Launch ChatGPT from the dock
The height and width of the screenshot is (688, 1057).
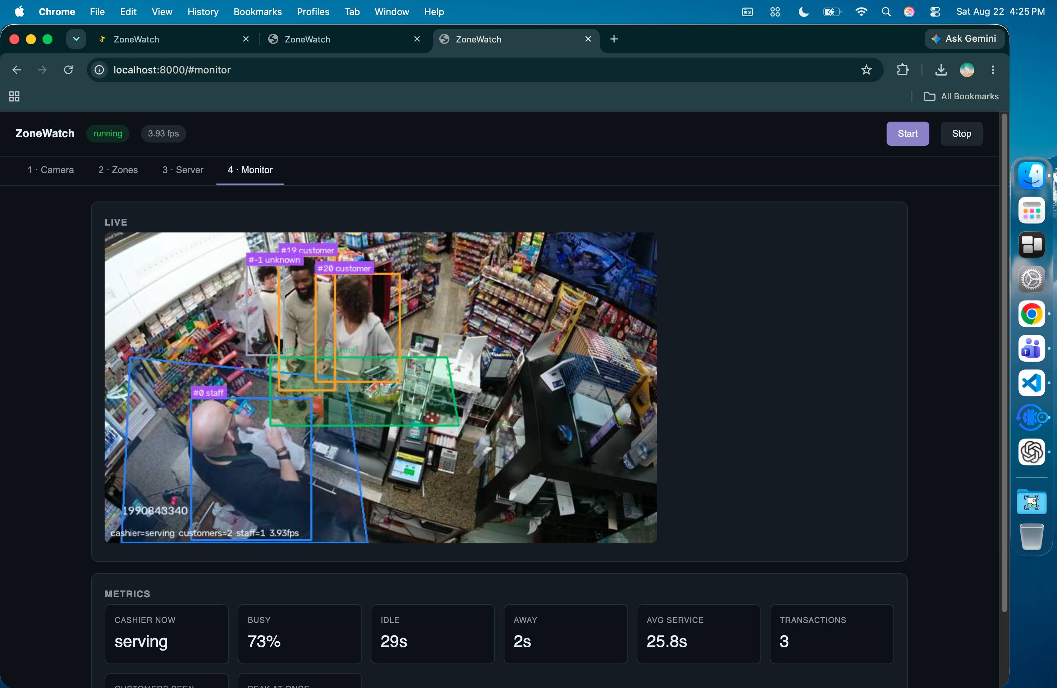point(1031,452)
